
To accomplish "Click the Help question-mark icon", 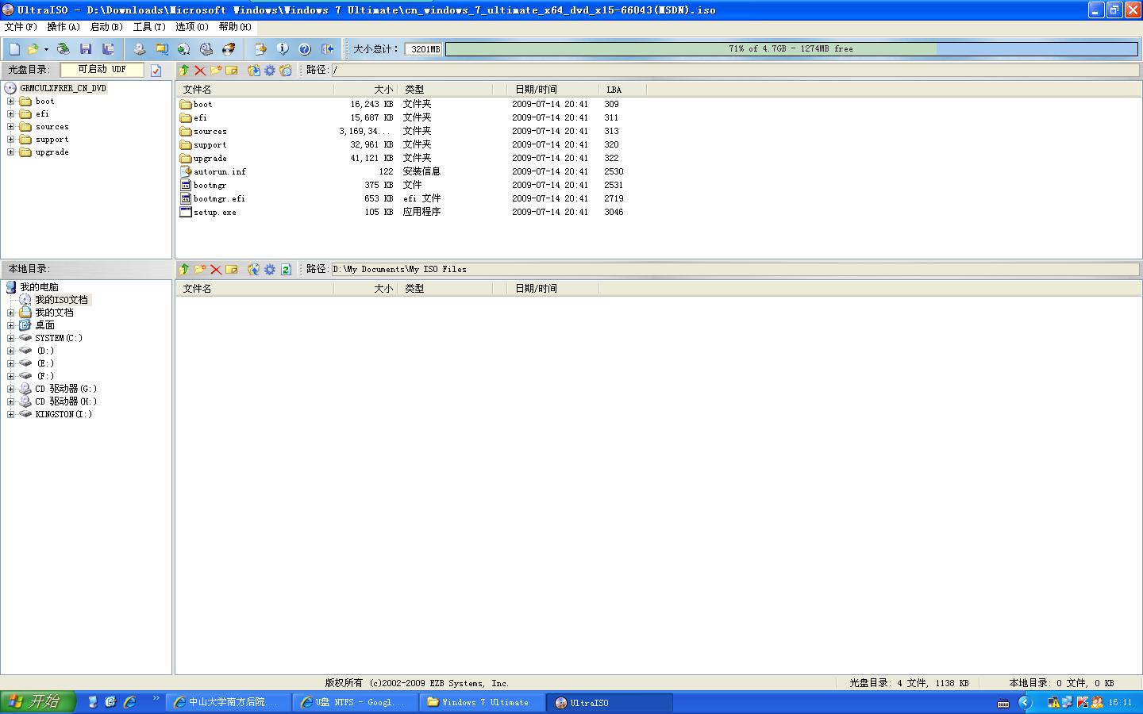I will [305, 49].
